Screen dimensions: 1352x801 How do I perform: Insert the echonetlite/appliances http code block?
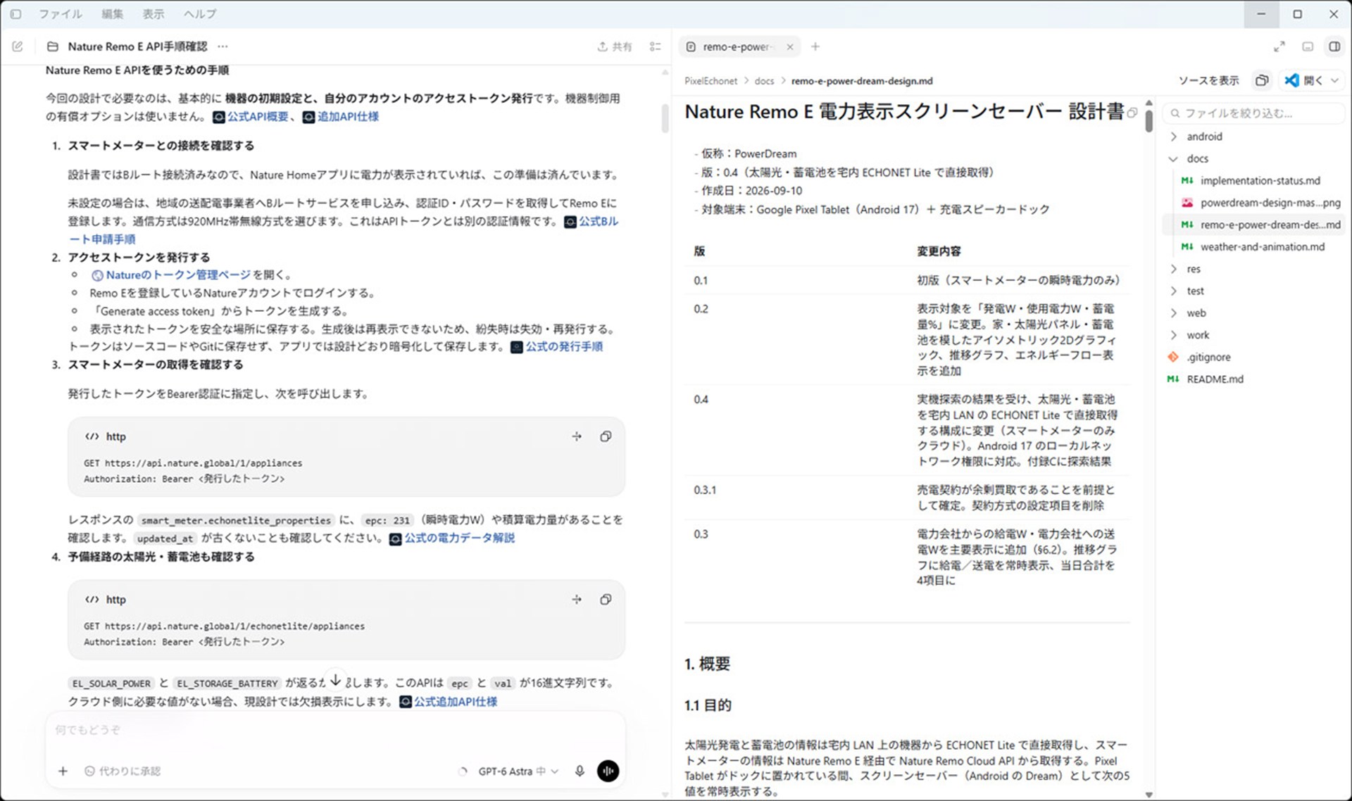577,600
